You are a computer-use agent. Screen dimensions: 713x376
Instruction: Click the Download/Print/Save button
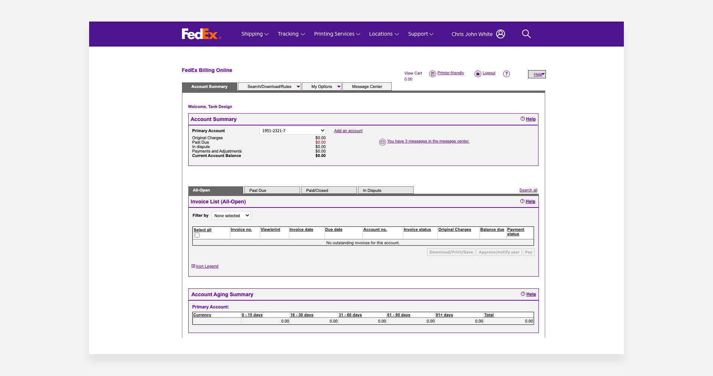451,252
